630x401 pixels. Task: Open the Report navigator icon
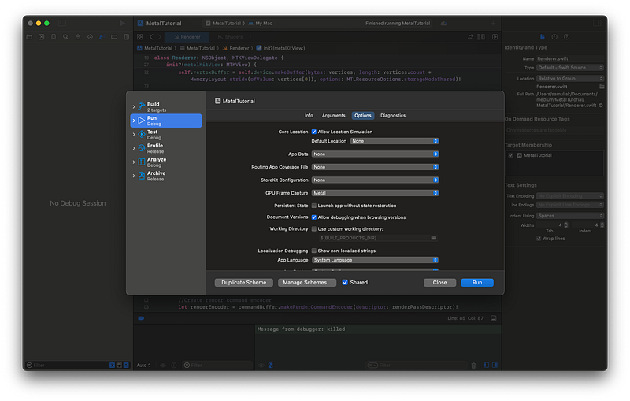point(127,37)
